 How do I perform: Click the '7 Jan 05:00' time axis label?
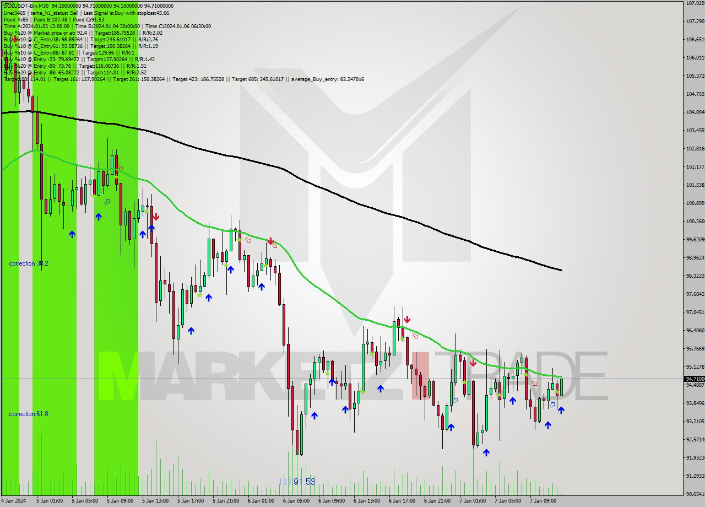[508, 501]
